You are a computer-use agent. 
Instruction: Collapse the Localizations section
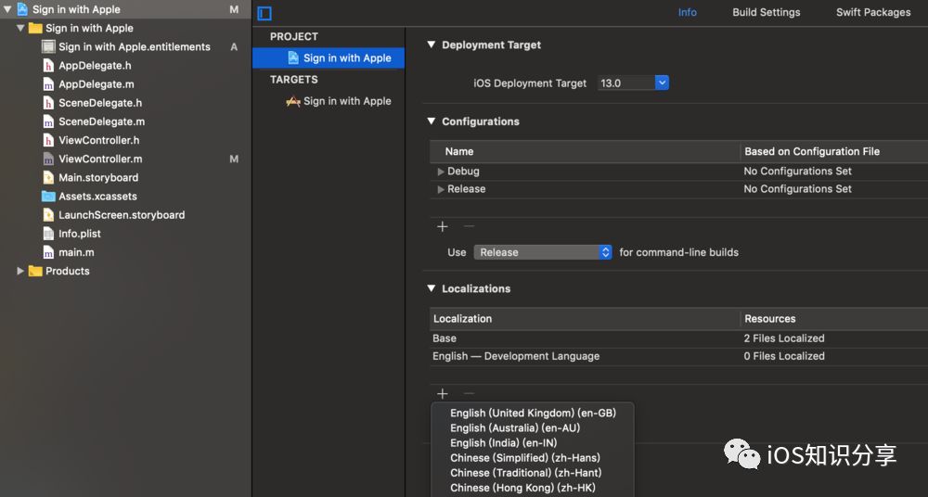tap(432, 288)
